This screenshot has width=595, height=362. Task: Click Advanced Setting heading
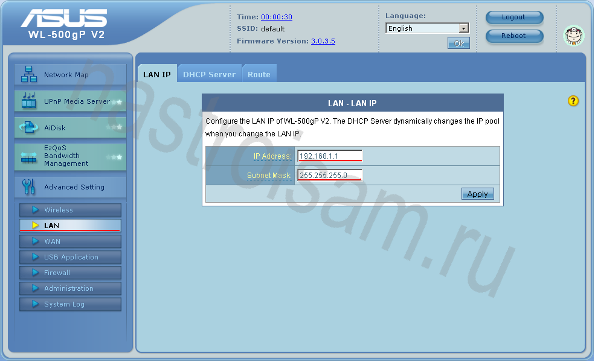pos(71,187)
